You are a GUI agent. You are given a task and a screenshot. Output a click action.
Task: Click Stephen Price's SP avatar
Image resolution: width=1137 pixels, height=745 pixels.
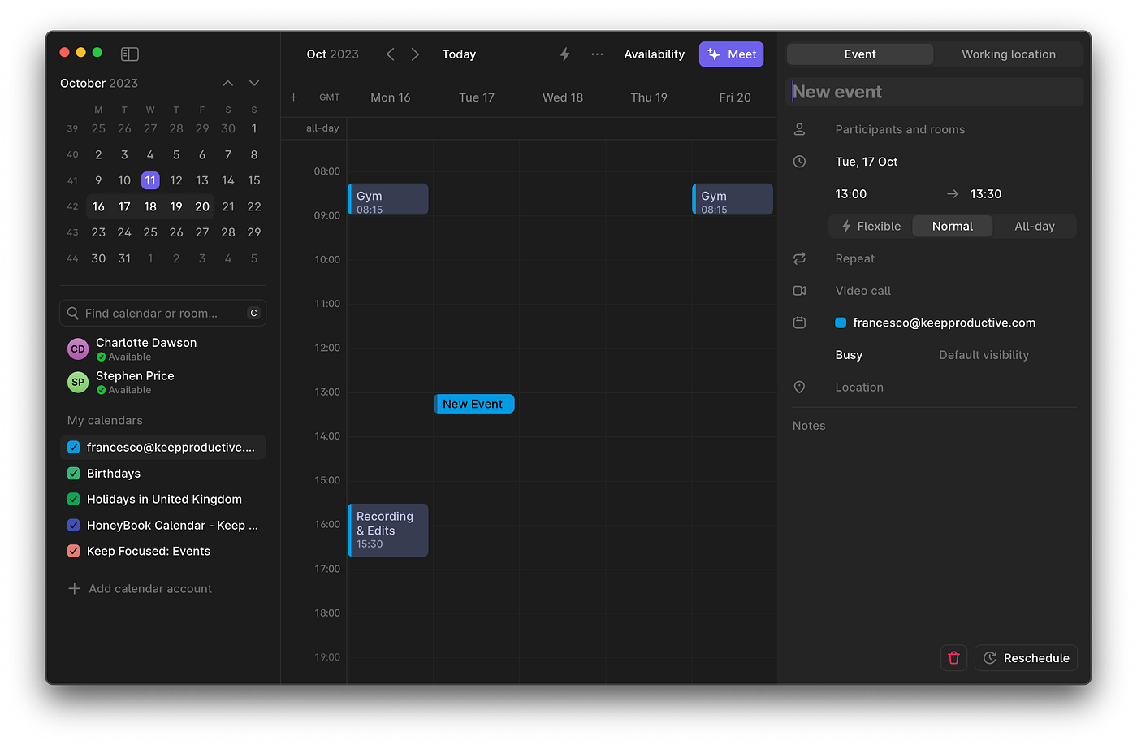point(78,382)
